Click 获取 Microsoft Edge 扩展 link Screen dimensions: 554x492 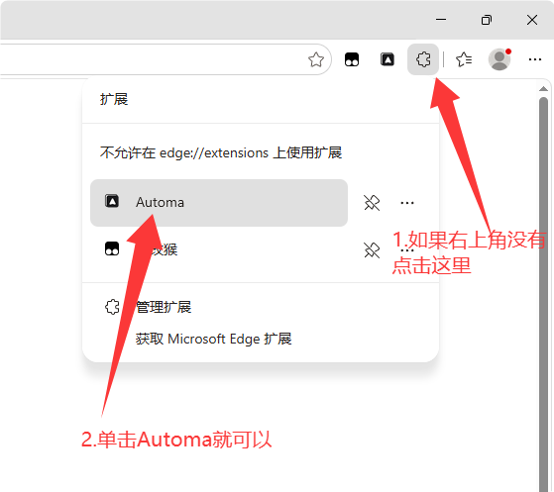point(213,339)
